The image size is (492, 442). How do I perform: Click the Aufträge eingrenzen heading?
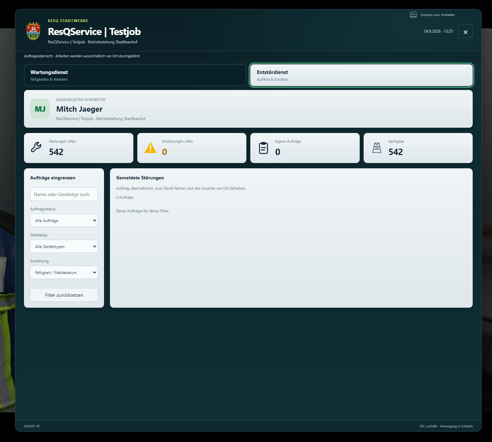click(53, 178)
